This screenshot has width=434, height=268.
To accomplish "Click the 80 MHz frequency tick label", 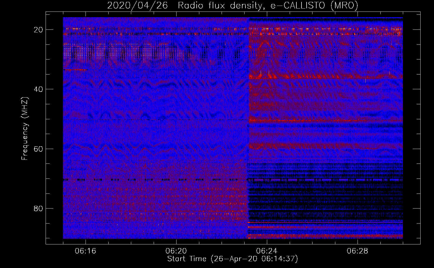I will (38, 209).
